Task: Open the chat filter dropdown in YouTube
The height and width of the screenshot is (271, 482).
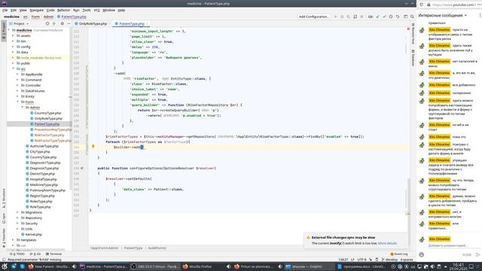Action: (x=443, y=15)
